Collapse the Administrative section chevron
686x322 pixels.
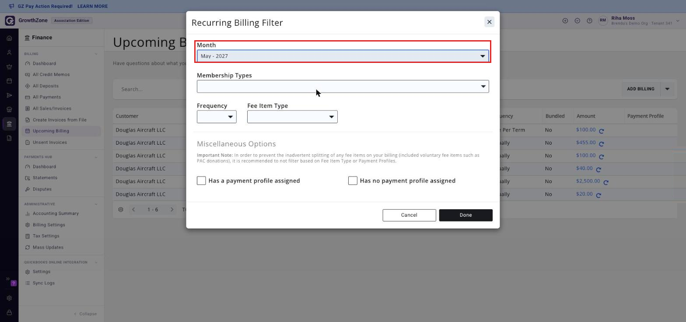[96, 204]
